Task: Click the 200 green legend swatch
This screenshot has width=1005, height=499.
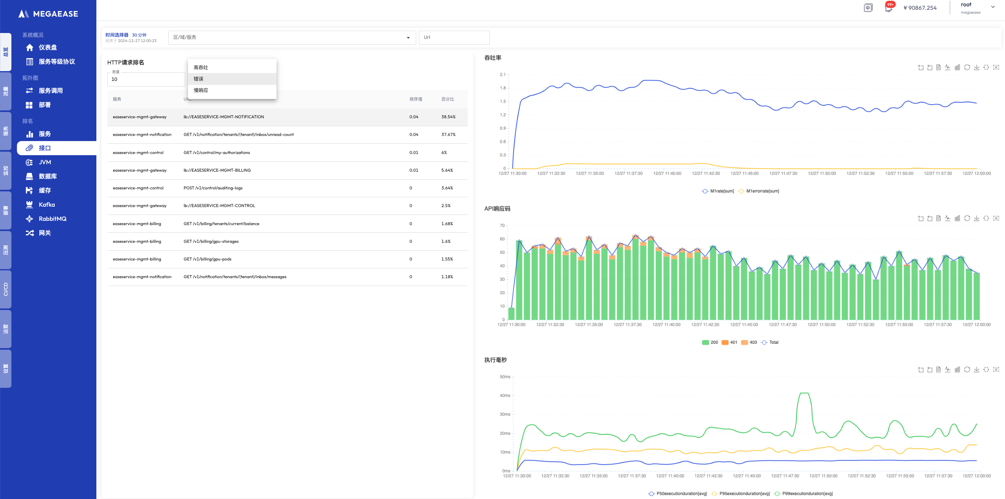Action: click(x=705, y=343)
